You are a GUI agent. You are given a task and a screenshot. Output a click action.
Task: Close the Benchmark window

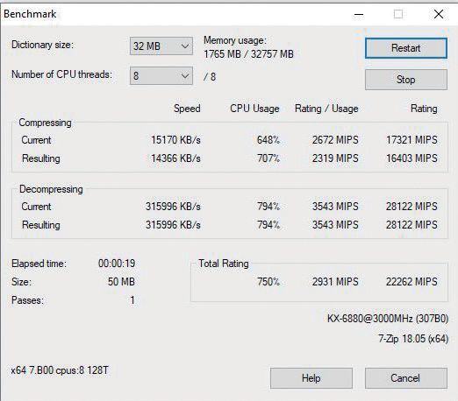(439, 14)
